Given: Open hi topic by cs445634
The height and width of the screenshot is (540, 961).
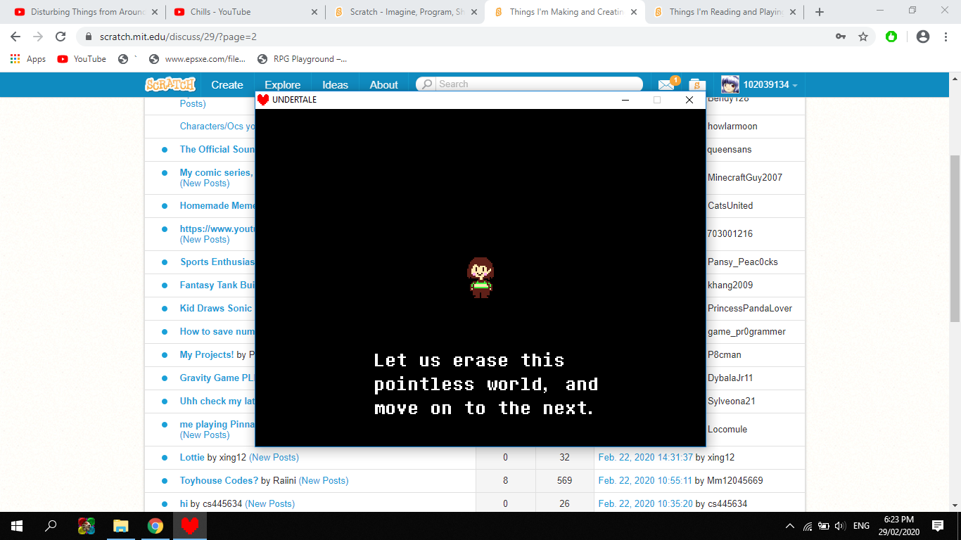Looking at the screenshot, I should (184, 503).
